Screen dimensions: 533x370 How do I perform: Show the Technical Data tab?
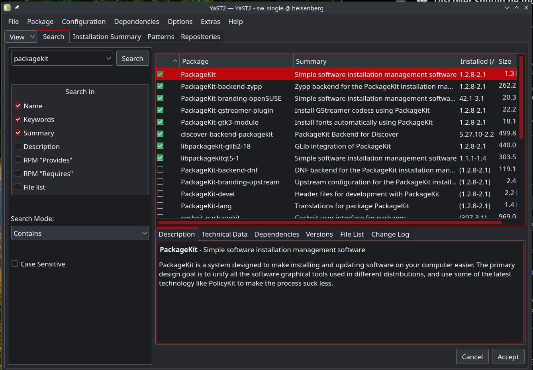coord(224,234)
